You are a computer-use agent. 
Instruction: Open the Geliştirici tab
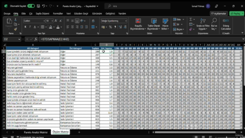(110, 14)
